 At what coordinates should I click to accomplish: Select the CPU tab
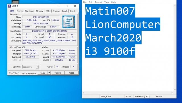tap(12, 11)
